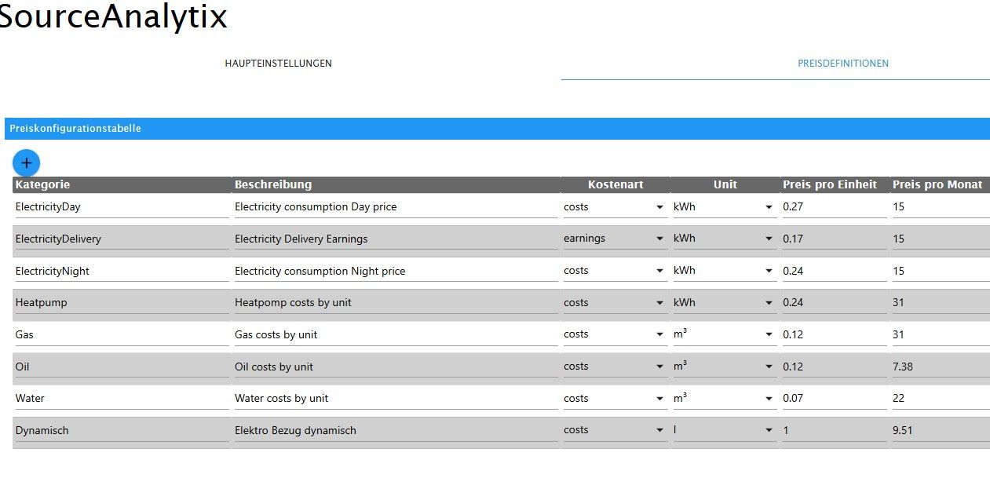The image size is (990, 478).
Task: Edit monthly price 15 for ElectricityDelivery
Action: click(x=941, y=239)
